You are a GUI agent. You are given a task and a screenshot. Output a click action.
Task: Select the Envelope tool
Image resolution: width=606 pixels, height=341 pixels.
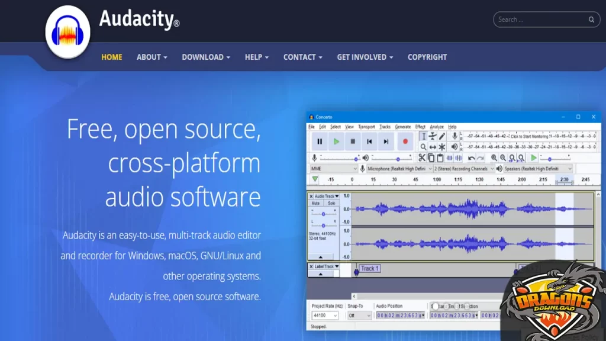coord(433,137)
